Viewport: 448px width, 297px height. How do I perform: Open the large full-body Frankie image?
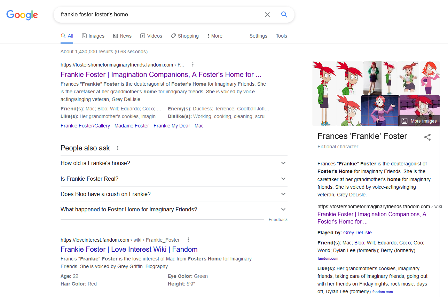[x=324, y=93]
